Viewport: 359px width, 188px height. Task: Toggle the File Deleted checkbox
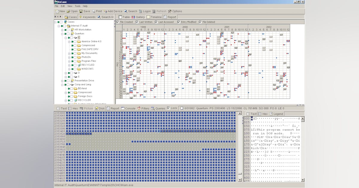click(x=200, y=22)
